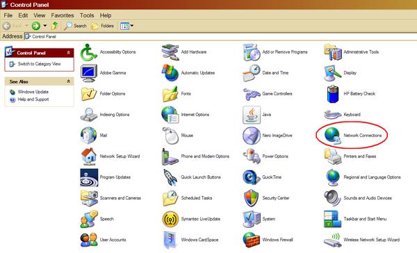Open the View menu
The height and width of the screenshot is (253, 417).
(x=39, y=15)
